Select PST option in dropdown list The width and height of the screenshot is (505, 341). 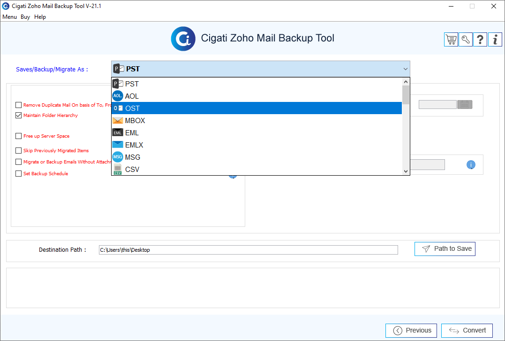point(256,84)
